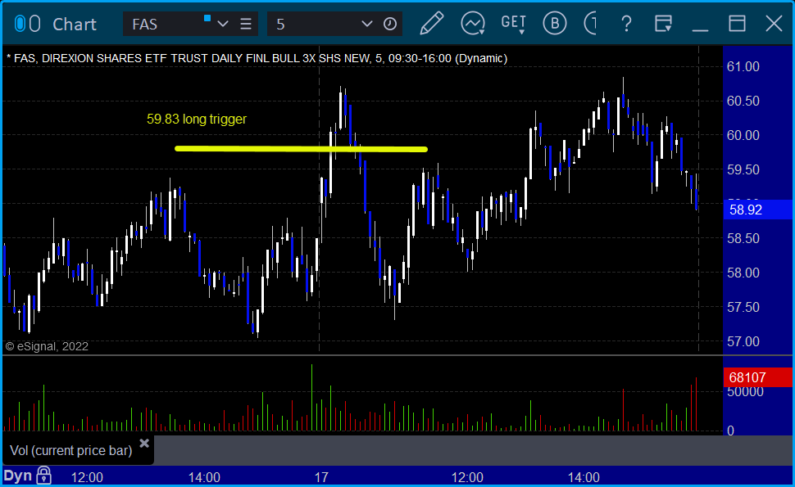
Task: Select the "59.83 long trigger" annotation text
Action: coord(197,119)
